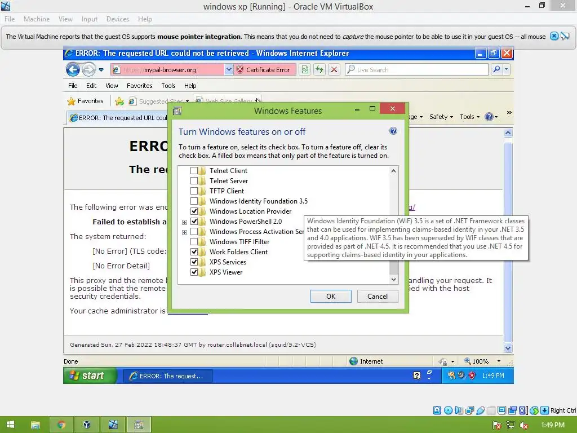
Task: Check the Windows TIFF IFilter checkbox
Action: (194, 241)
